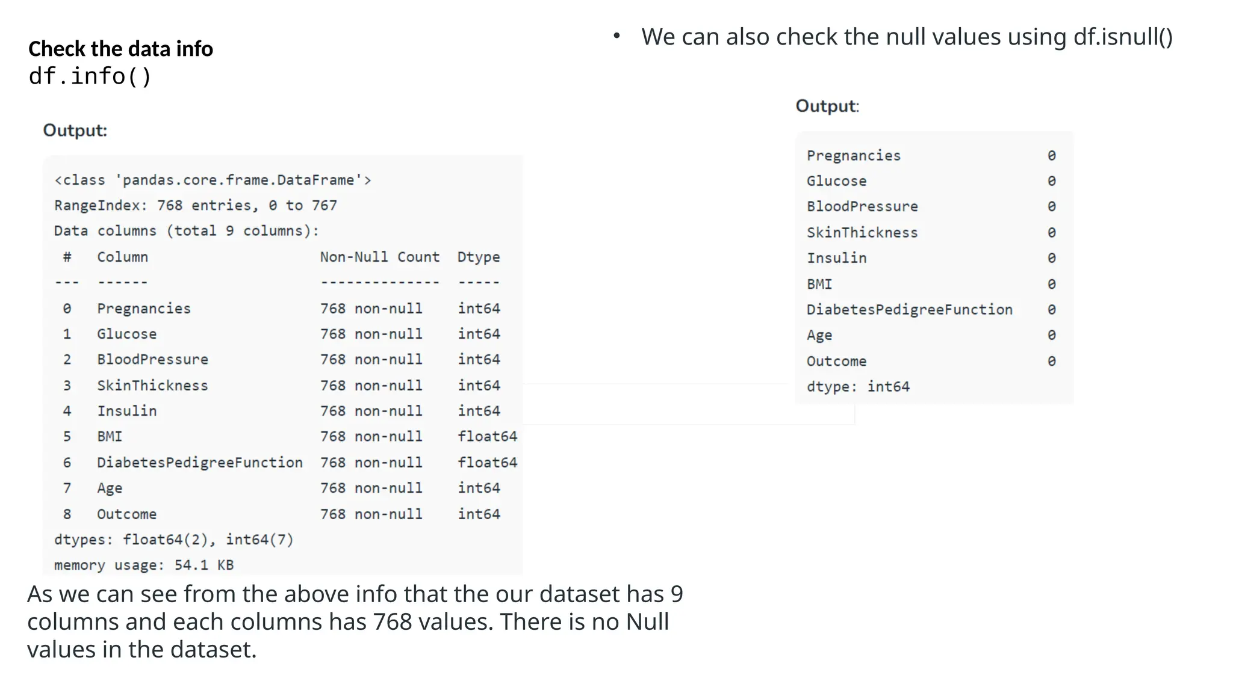Click the 'Check the data info' heading
Viewport: 1233px width, 693px height.
120,49
